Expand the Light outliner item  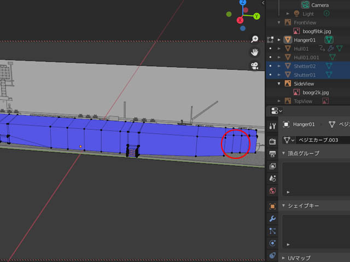pyautogui.click(x=288, y=14)
